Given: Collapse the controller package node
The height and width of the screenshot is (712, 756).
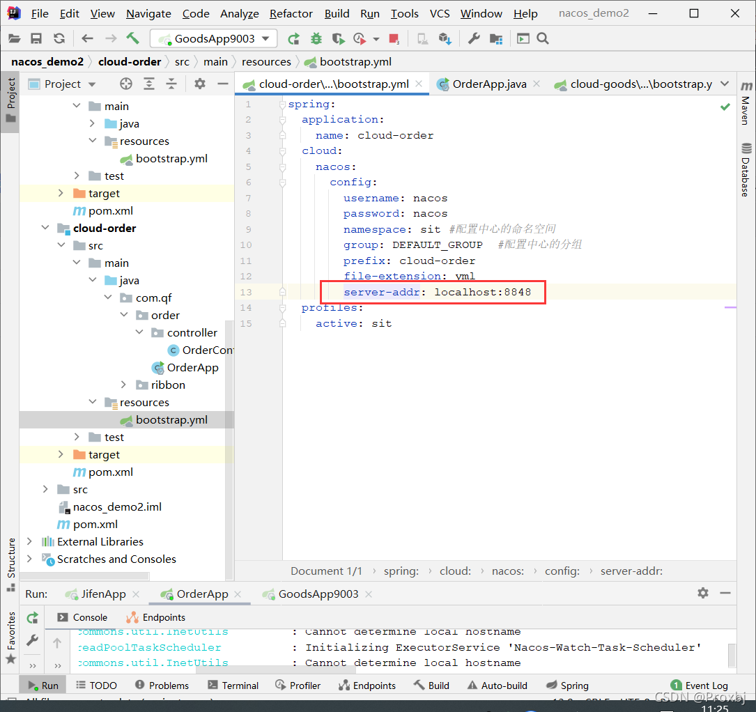Looking at the screenshot, I should [140, 332].
